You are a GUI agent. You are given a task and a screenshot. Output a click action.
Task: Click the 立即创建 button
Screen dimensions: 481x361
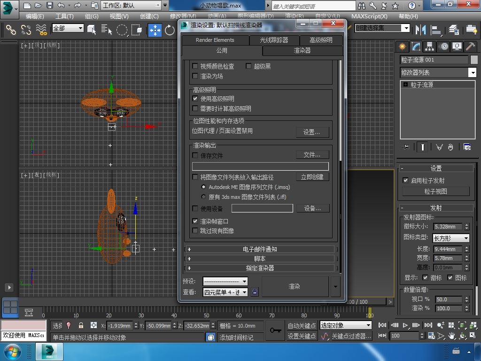312,177
